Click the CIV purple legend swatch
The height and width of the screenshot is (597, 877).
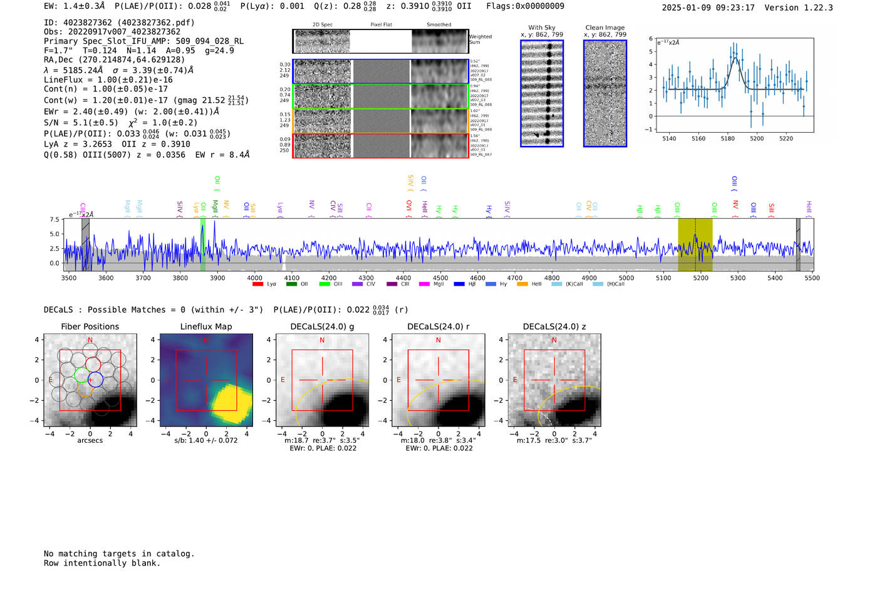point(358,284)
